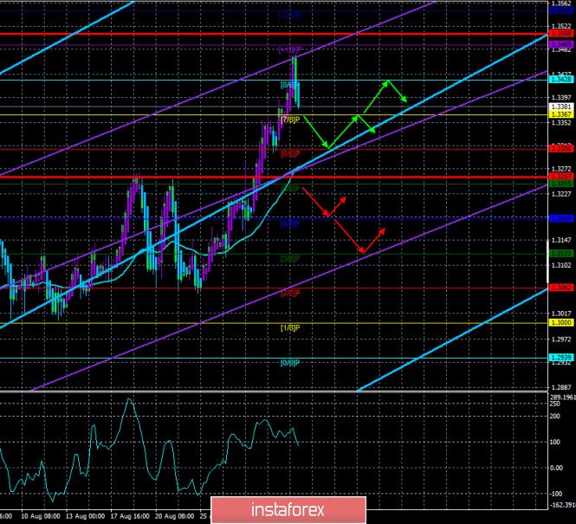The image size is (576, 524).
Task: Select the yellow 1.3000 price tag
Action: point(561,322)
